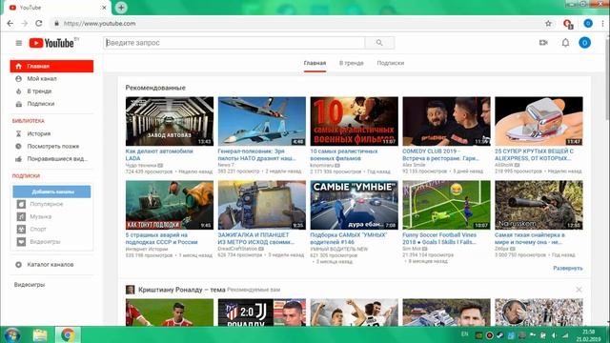Open the Comedy Club video thumbnail
This screenshot has width=610, height=343.
(446, 121)
